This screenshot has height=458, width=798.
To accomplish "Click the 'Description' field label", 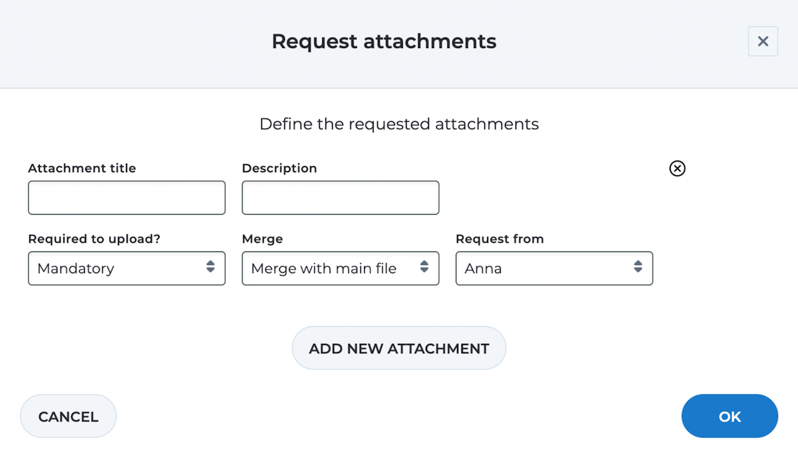I will (x=279, y=168).
